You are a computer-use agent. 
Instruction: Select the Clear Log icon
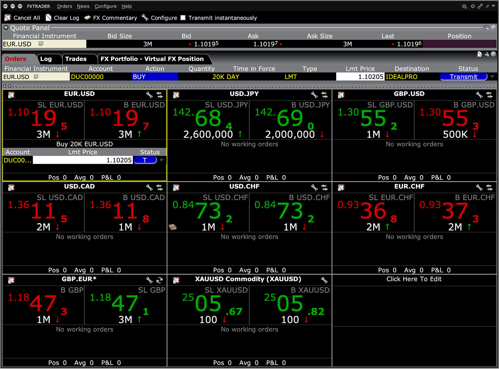tap(49, 17)
